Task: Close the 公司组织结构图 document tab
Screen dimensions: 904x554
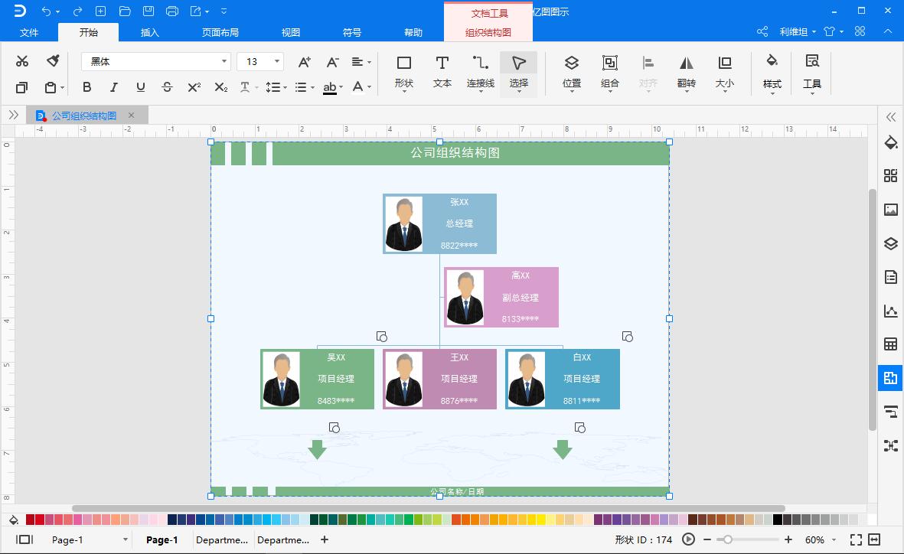Action: [132, 116]
